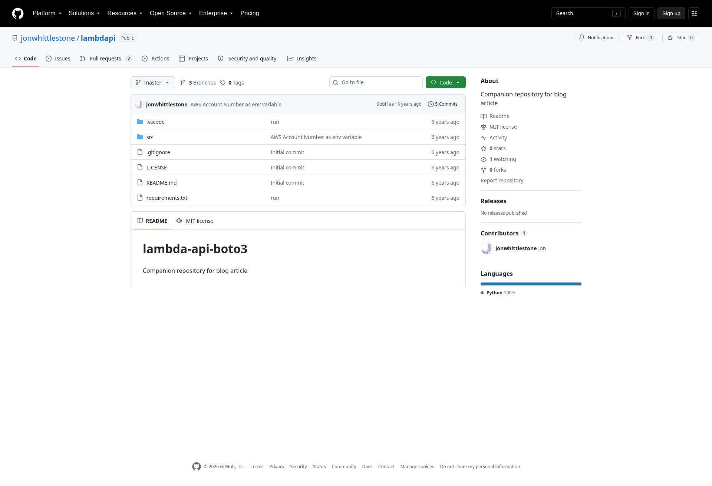The image size is (712, 486).
Task: Open the README.md file
Action: click(162, 183)
